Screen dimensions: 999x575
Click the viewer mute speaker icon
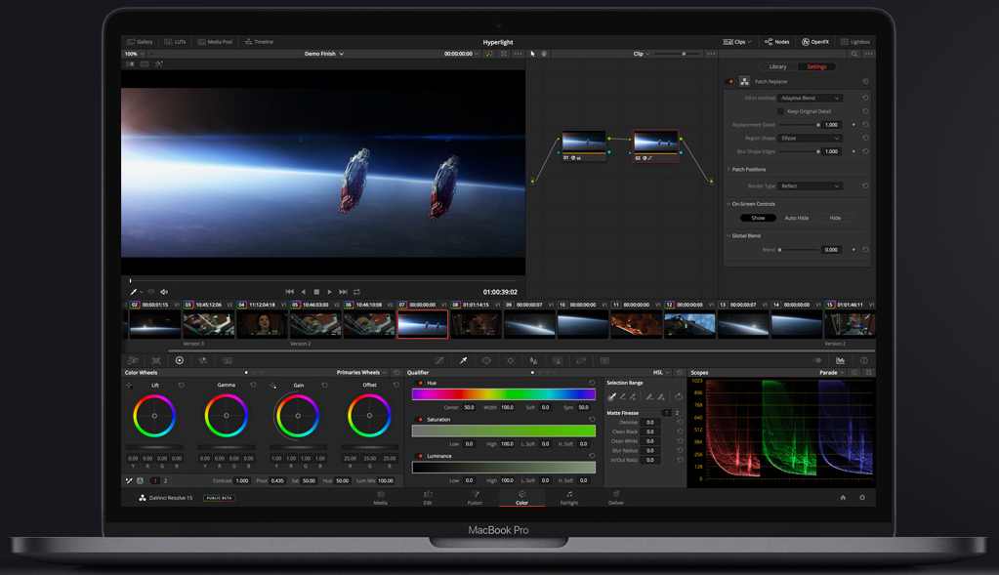tap(164, 292)
